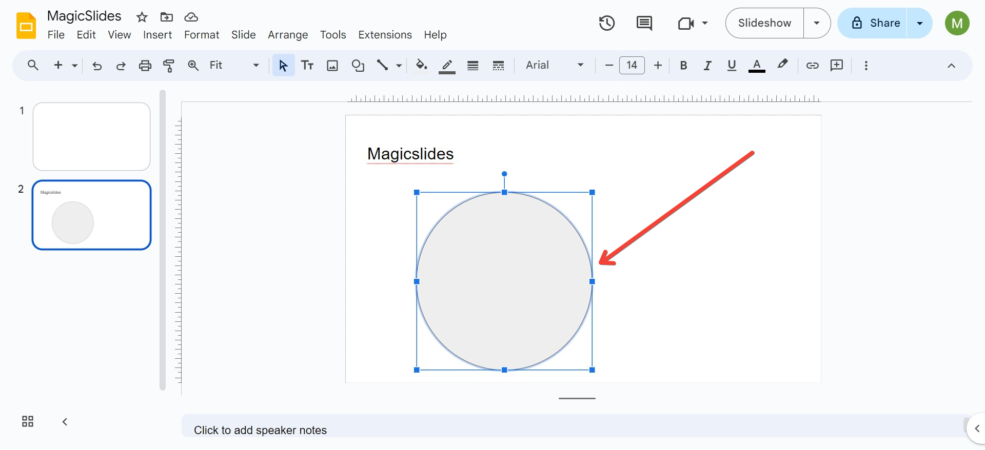Image resolution: width=985 pixels, height=450 pixels.
Task: Toggle Italic formatting
Action: point(707,65)
